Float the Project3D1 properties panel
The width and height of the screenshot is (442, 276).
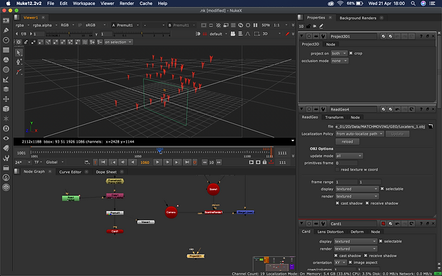coord(427,36)
